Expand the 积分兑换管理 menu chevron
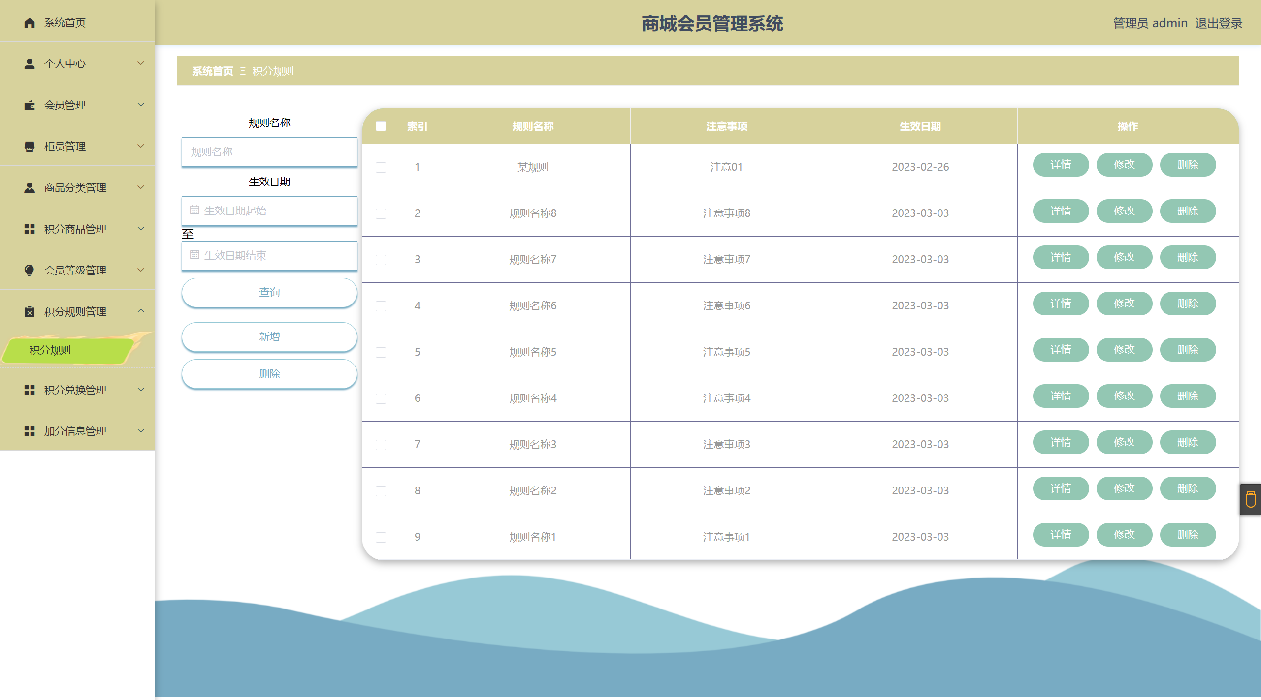 (x=141, y=390)
